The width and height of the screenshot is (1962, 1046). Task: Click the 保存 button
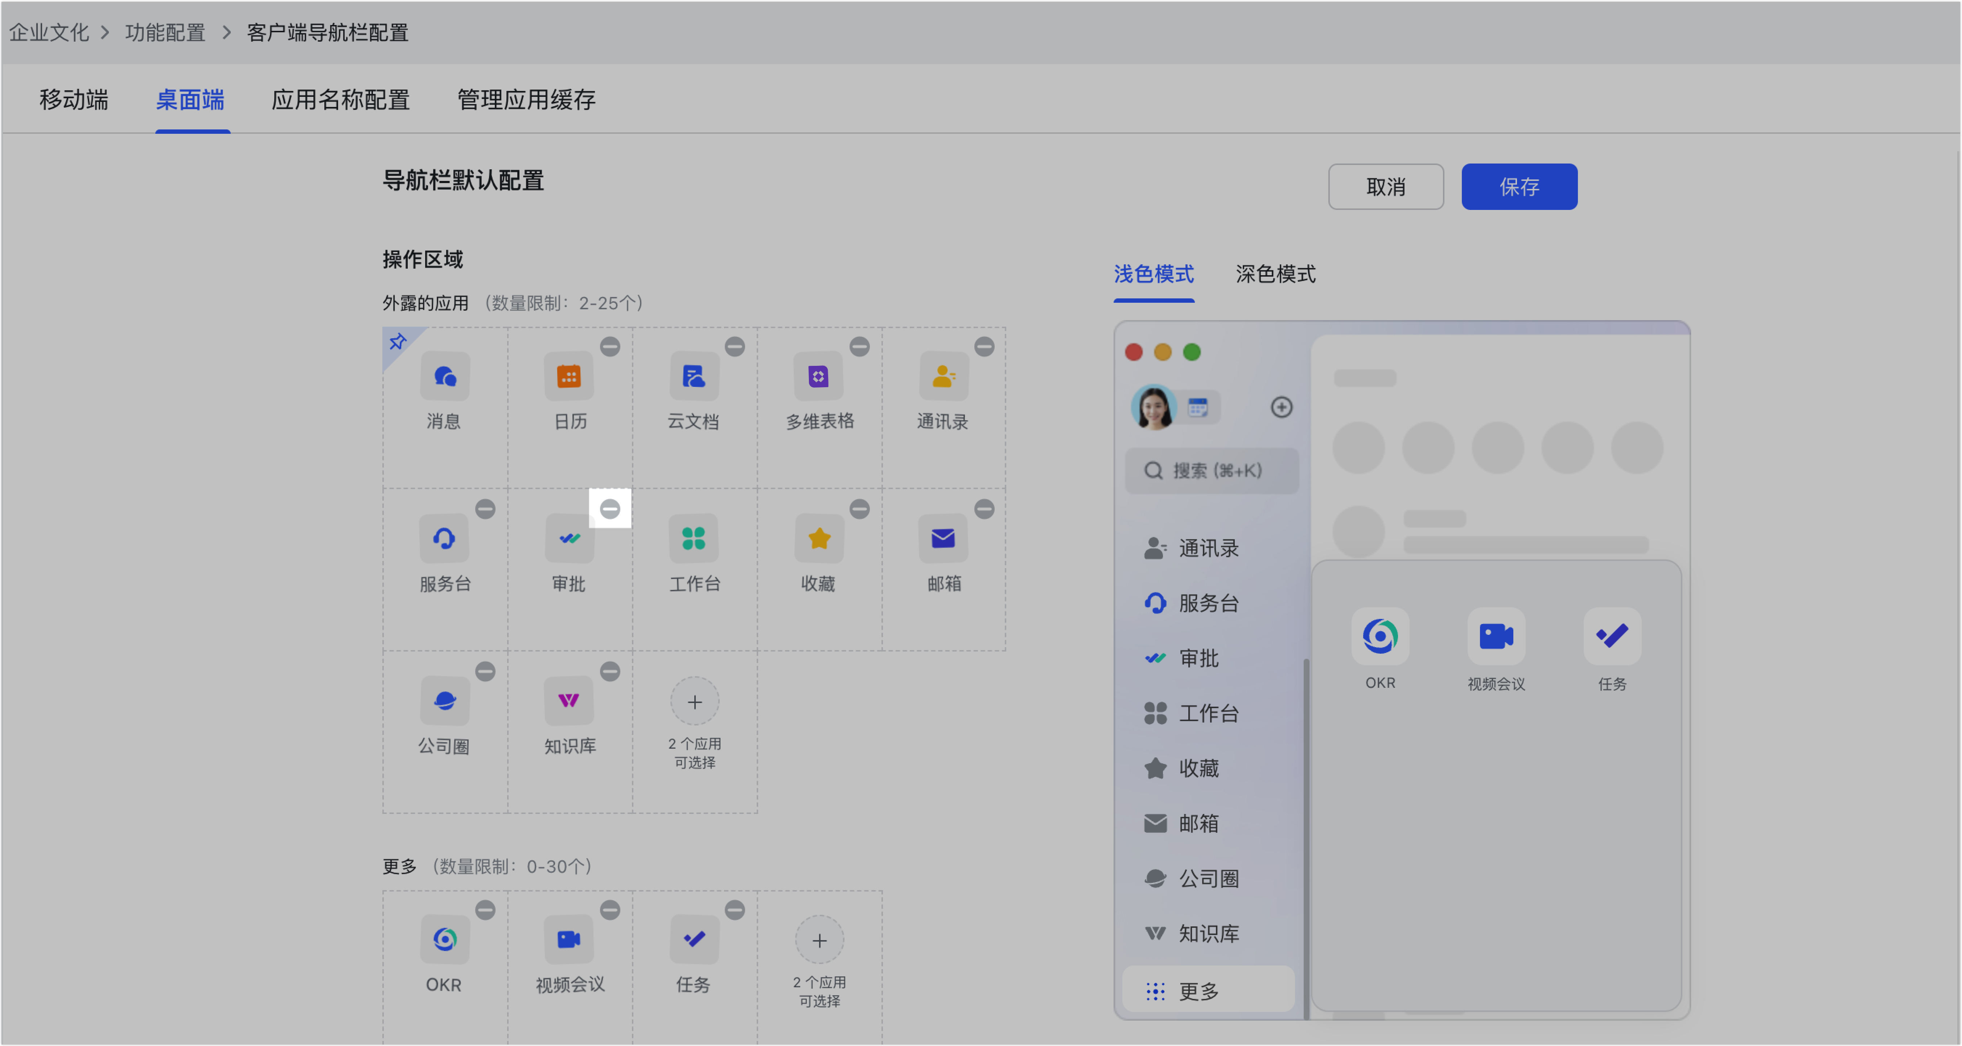point(1519,186)
